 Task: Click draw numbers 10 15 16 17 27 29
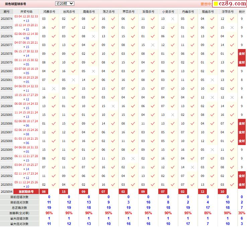click(x=26, y=95)
